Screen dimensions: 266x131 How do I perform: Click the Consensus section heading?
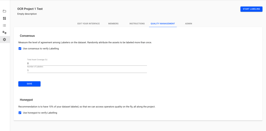(27, 36)
